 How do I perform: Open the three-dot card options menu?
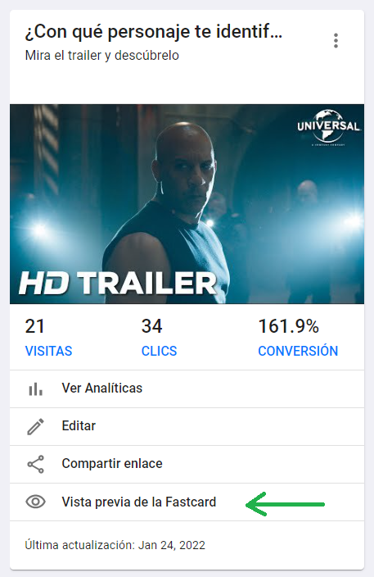[336, 40]
